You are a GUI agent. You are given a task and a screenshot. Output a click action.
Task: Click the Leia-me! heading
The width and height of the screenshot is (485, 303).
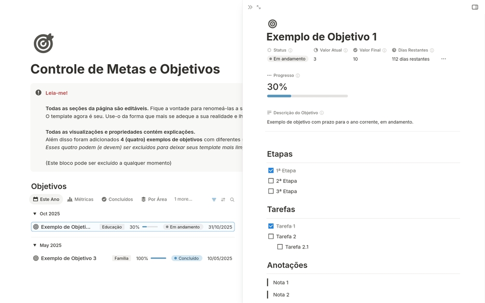[x=56, y=93]
